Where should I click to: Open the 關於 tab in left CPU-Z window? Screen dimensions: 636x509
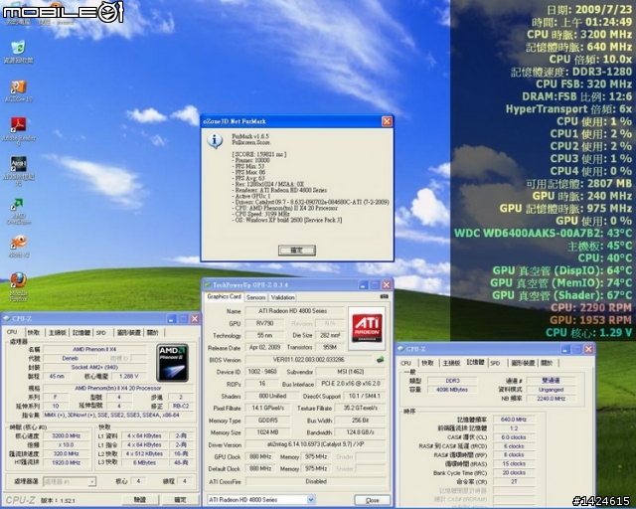click(153, 333)
